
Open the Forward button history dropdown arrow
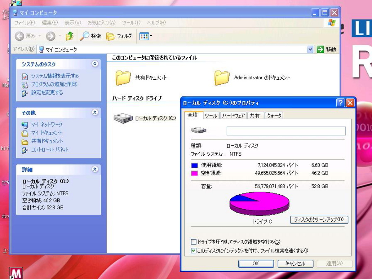(60, 36)
